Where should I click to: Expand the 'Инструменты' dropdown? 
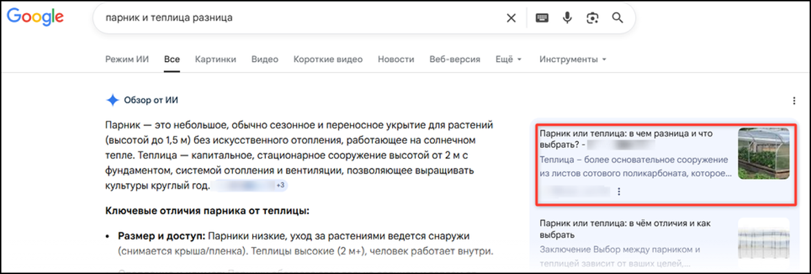573,59
